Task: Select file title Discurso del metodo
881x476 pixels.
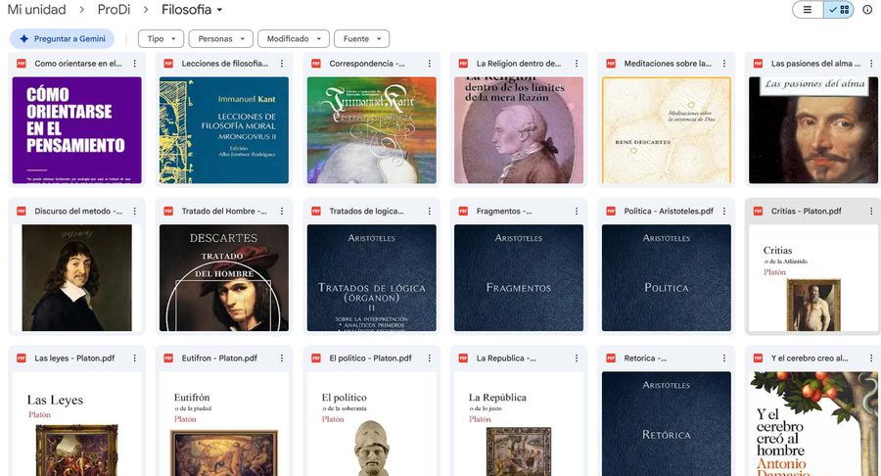Action: point(78,211)
